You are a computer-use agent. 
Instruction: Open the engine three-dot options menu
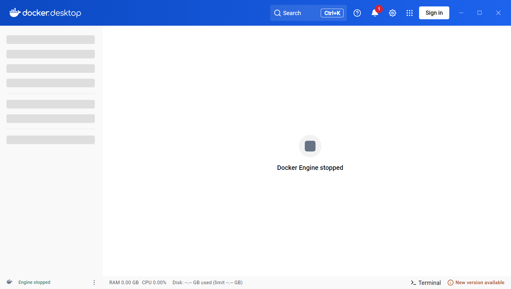tap(94, 282)
